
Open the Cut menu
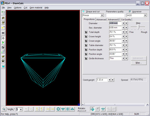25,8
